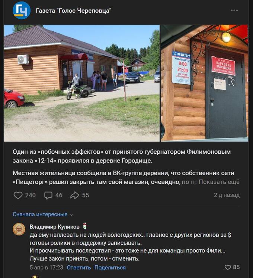Share post using arrow icon
Image resolution: width=253 pixels, height=278 pixels.
pos(75,195)
